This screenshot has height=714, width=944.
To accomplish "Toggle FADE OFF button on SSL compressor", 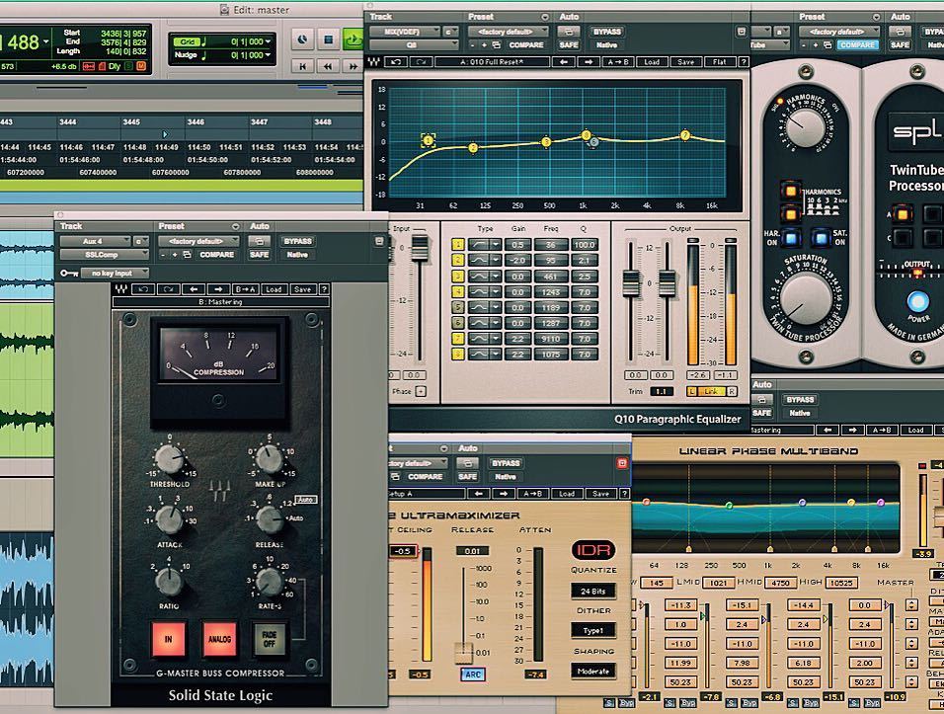I will pos(270,639).
